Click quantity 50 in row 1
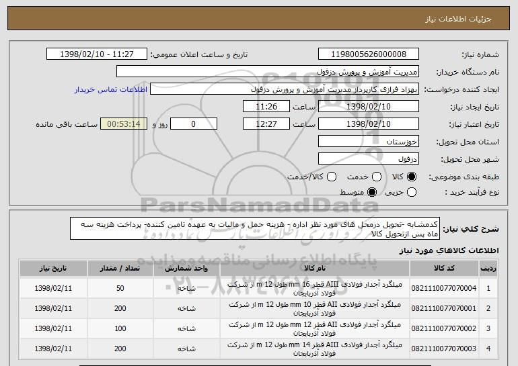Viewport: 518px width, 366px height. point(120,289)
